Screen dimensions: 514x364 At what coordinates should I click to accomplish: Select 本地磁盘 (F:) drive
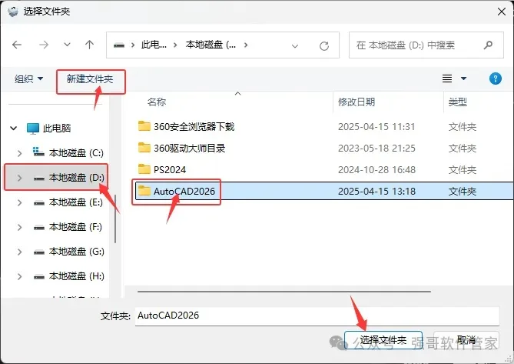pyautogui.click(x=75, y=227)
